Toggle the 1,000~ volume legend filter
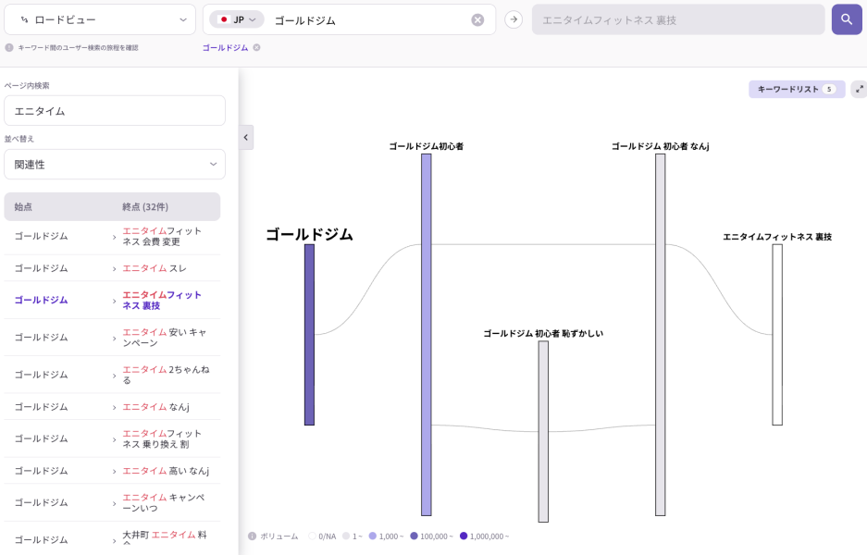 [x=372, y=536]
